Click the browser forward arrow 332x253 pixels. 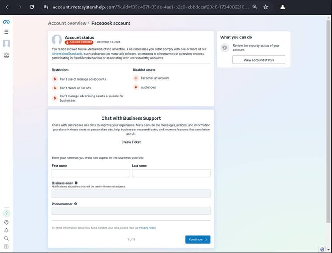tap(20, 7)
